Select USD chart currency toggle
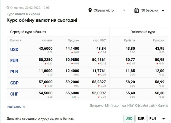 pos(129,119)
